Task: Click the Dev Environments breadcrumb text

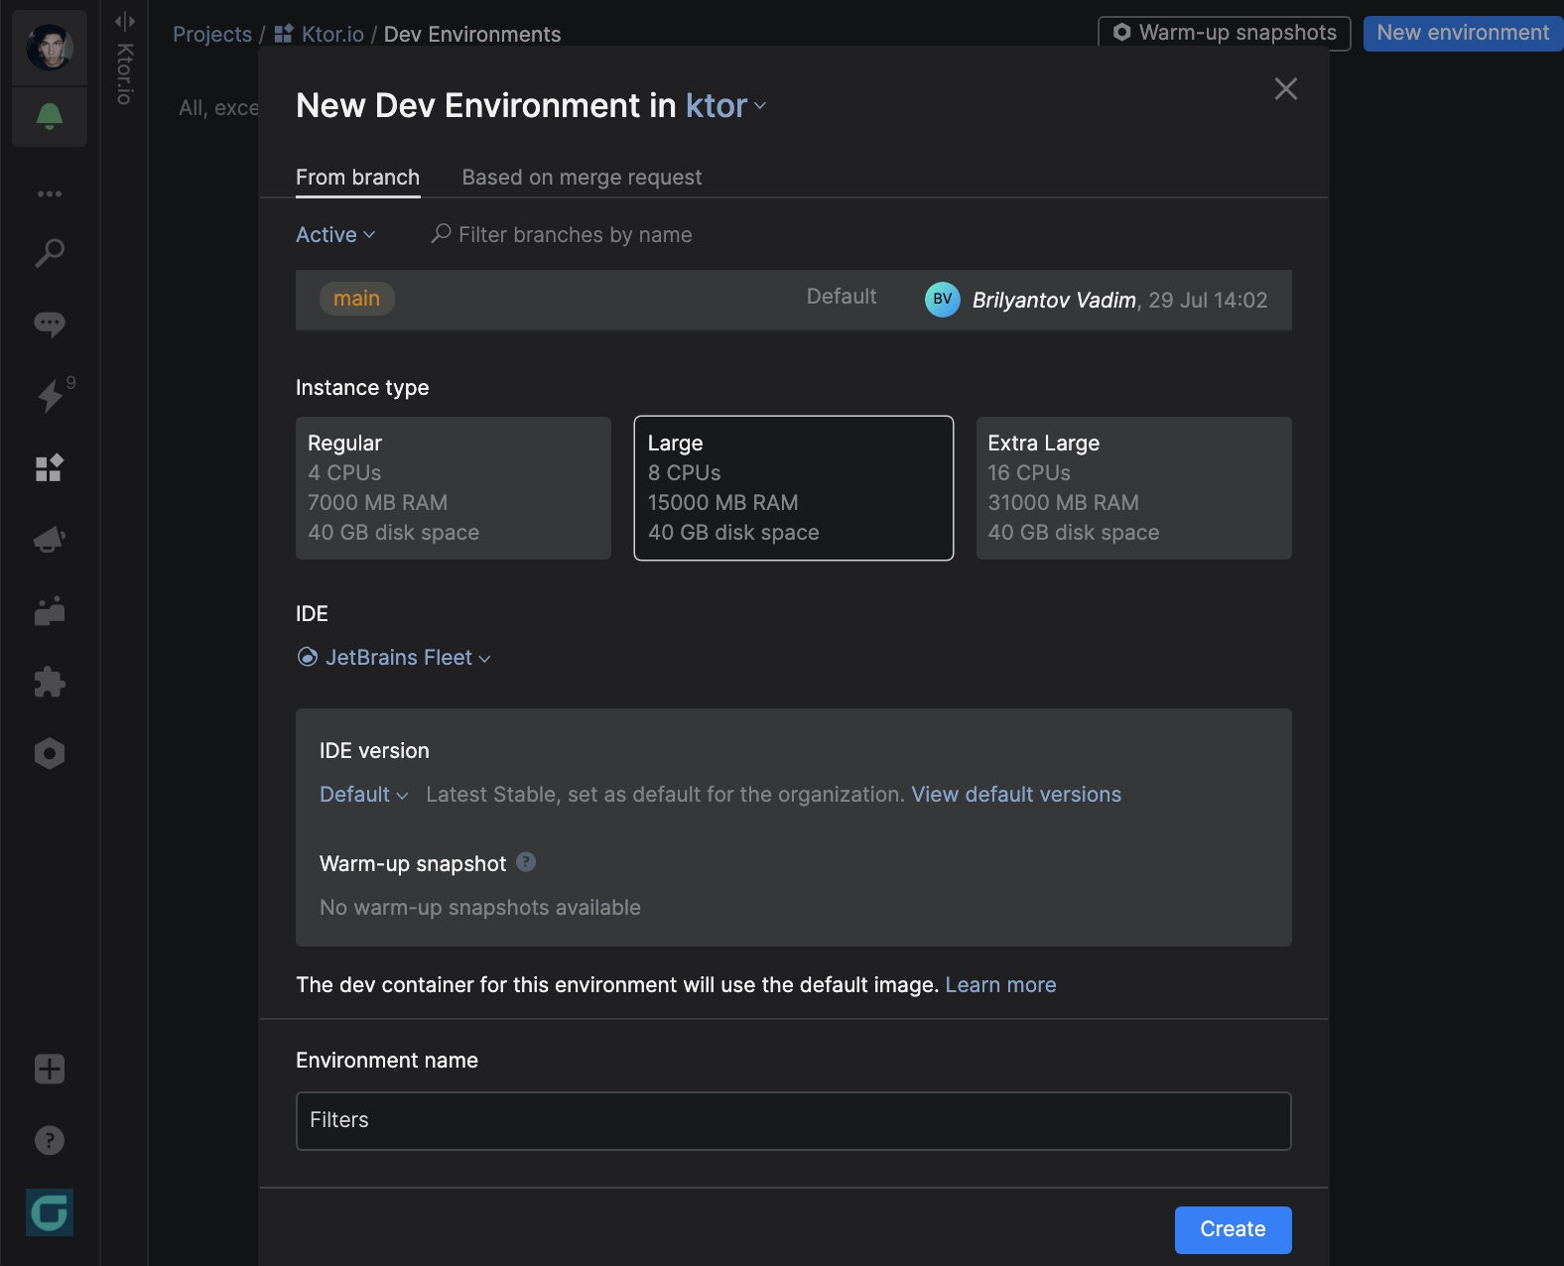Action: 472,35
